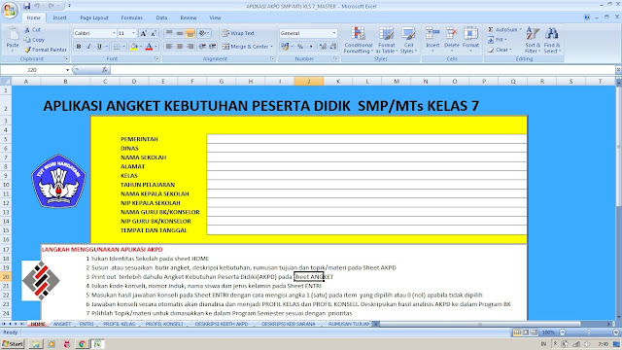Open the Page Layout ribbon tab
The image size is (622, 350).
point(94,17)
